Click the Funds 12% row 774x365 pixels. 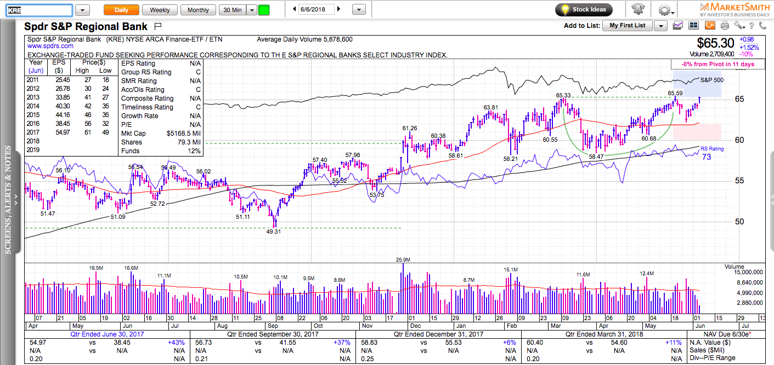[161, 151]
